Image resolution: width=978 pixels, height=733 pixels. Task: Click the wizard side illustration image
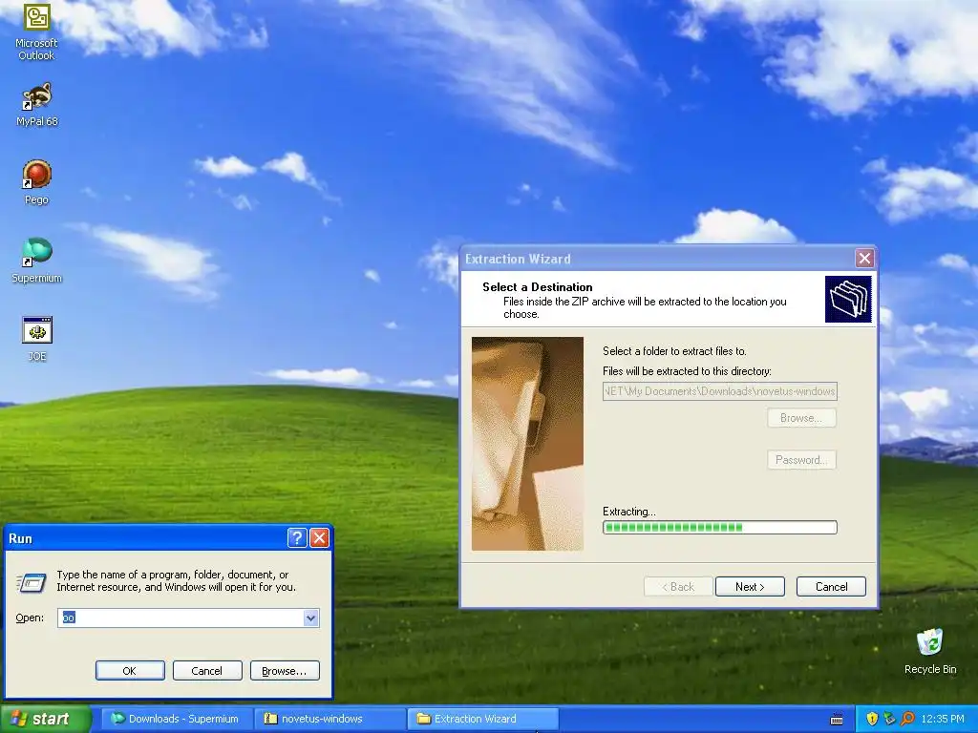click(527, 444)
